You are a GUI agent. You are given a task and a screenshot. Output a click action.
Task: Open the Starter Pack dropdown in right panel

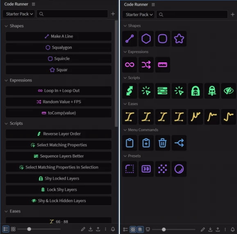point(139,14)
